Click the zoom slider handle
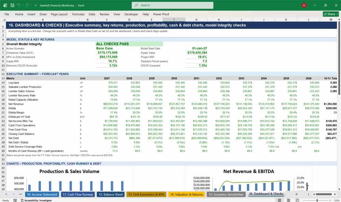Screen dimensions: 341x202 [317, 200]
